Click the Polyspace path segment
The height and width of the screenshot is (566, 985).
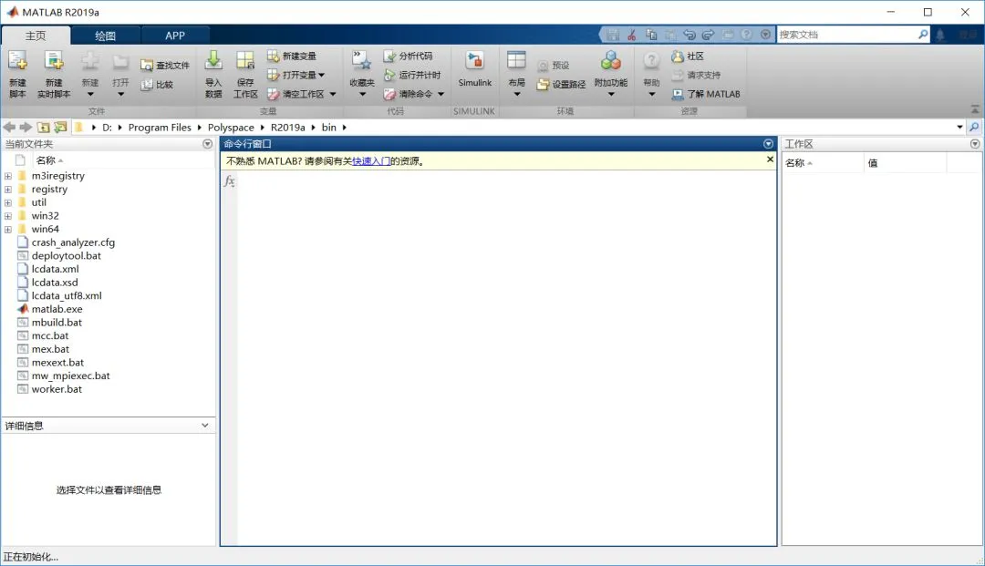coord(231,127)
